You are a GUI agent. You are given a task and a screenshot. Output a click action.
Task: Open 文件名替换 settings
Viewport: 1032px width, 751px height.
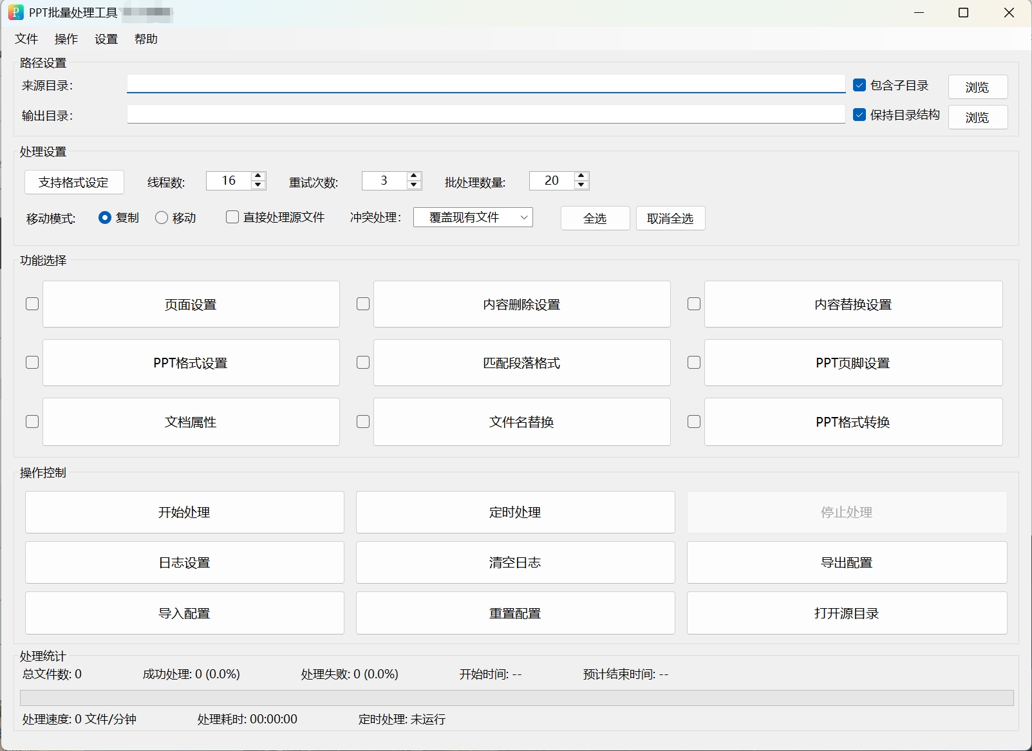coord(522,422)
